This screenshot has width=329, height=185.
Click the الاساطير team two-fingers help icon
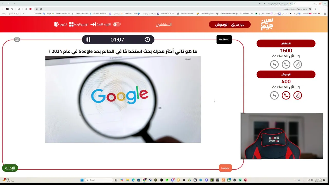pyautogui.click(x=298, y=64)
